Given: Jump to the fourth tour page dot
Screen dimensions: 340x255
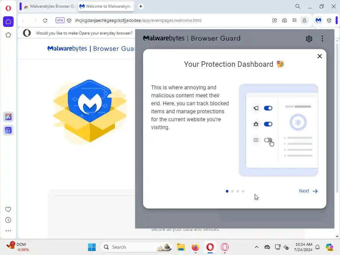Looking at the screenshot, I should pos(243,191).
